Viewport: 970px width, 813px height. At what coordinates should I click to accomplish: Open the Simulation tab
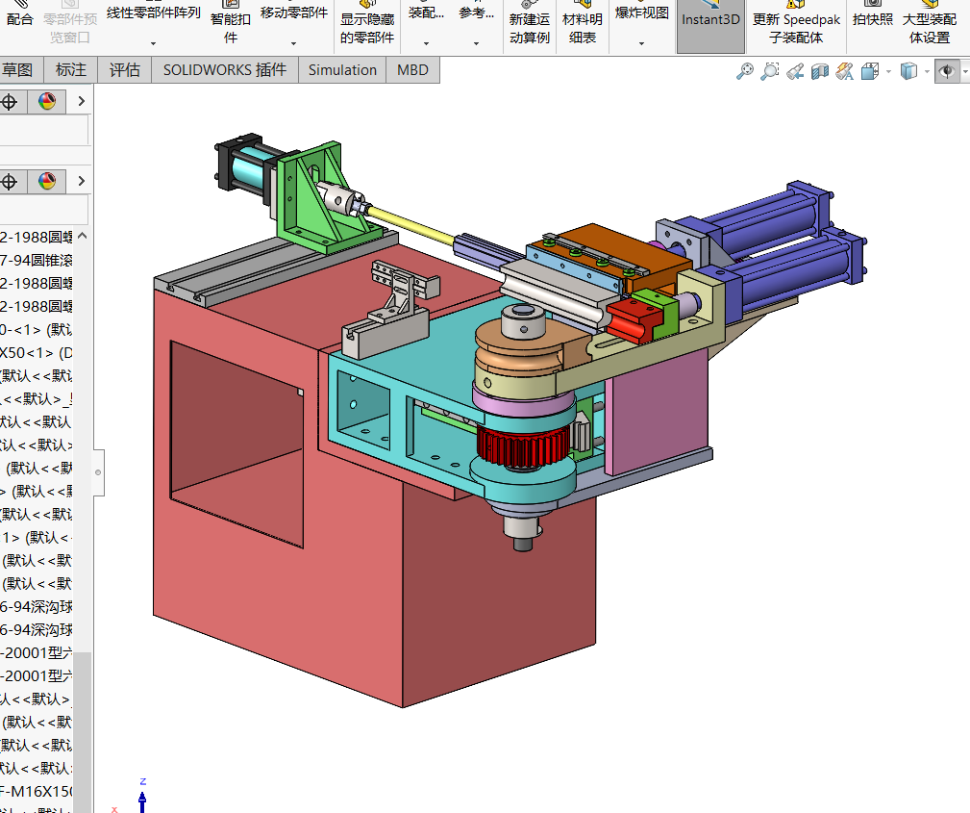pyautogui.click(x=342, y=70)
